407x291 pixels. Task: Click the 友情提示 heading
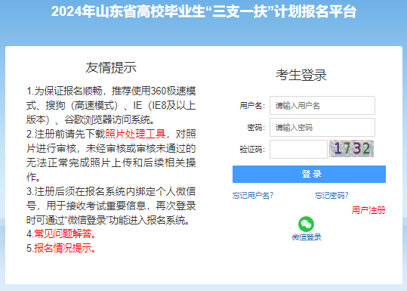(111, 68)
